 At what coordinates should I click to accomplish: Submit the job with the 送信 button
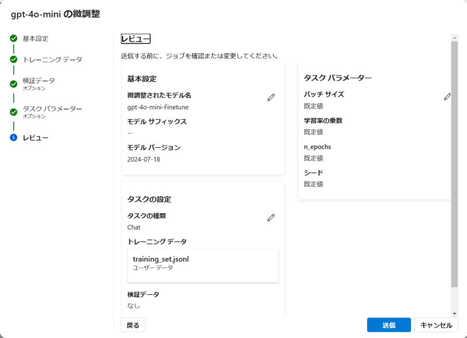[x=389, y=325]
